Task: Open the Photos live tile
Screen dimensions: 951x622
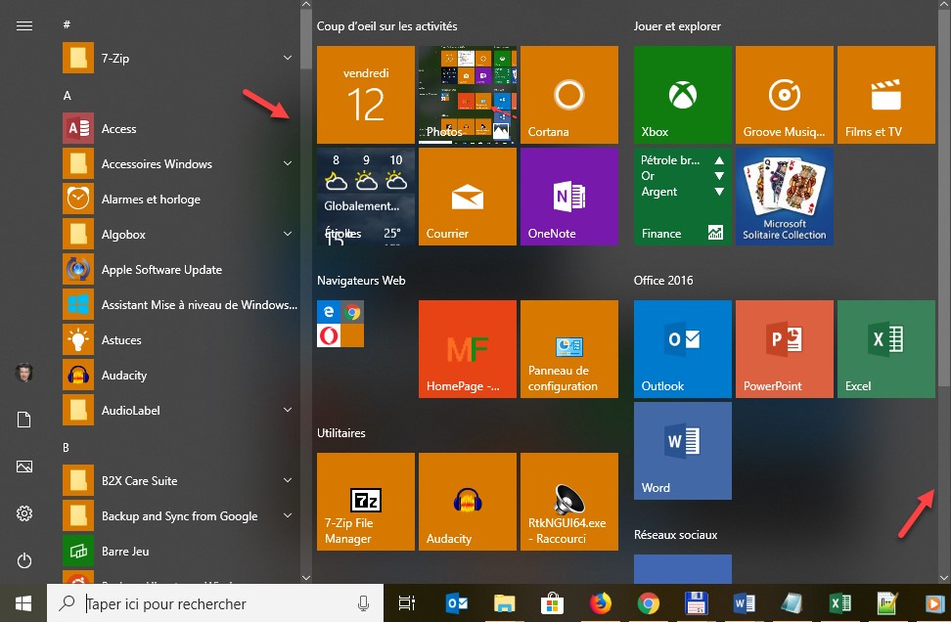Action: (467, 95)
